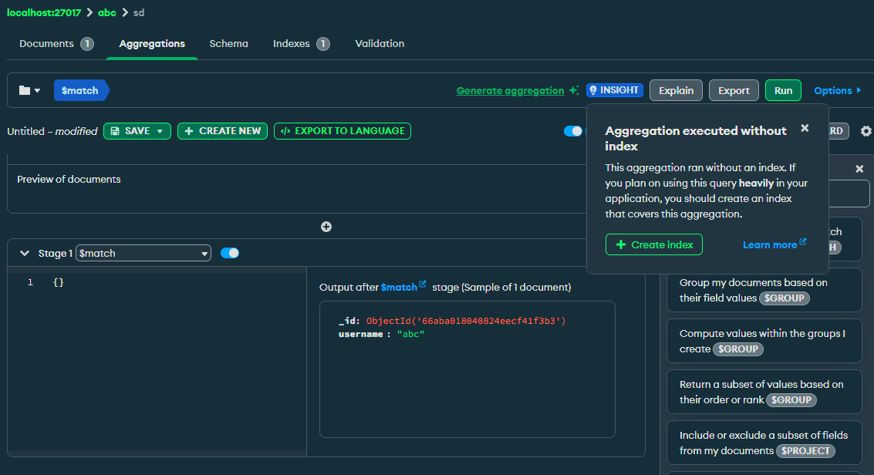Click the add stage plus icon
The width and height of the screenshot is (874, 475).
pos(326,227)
